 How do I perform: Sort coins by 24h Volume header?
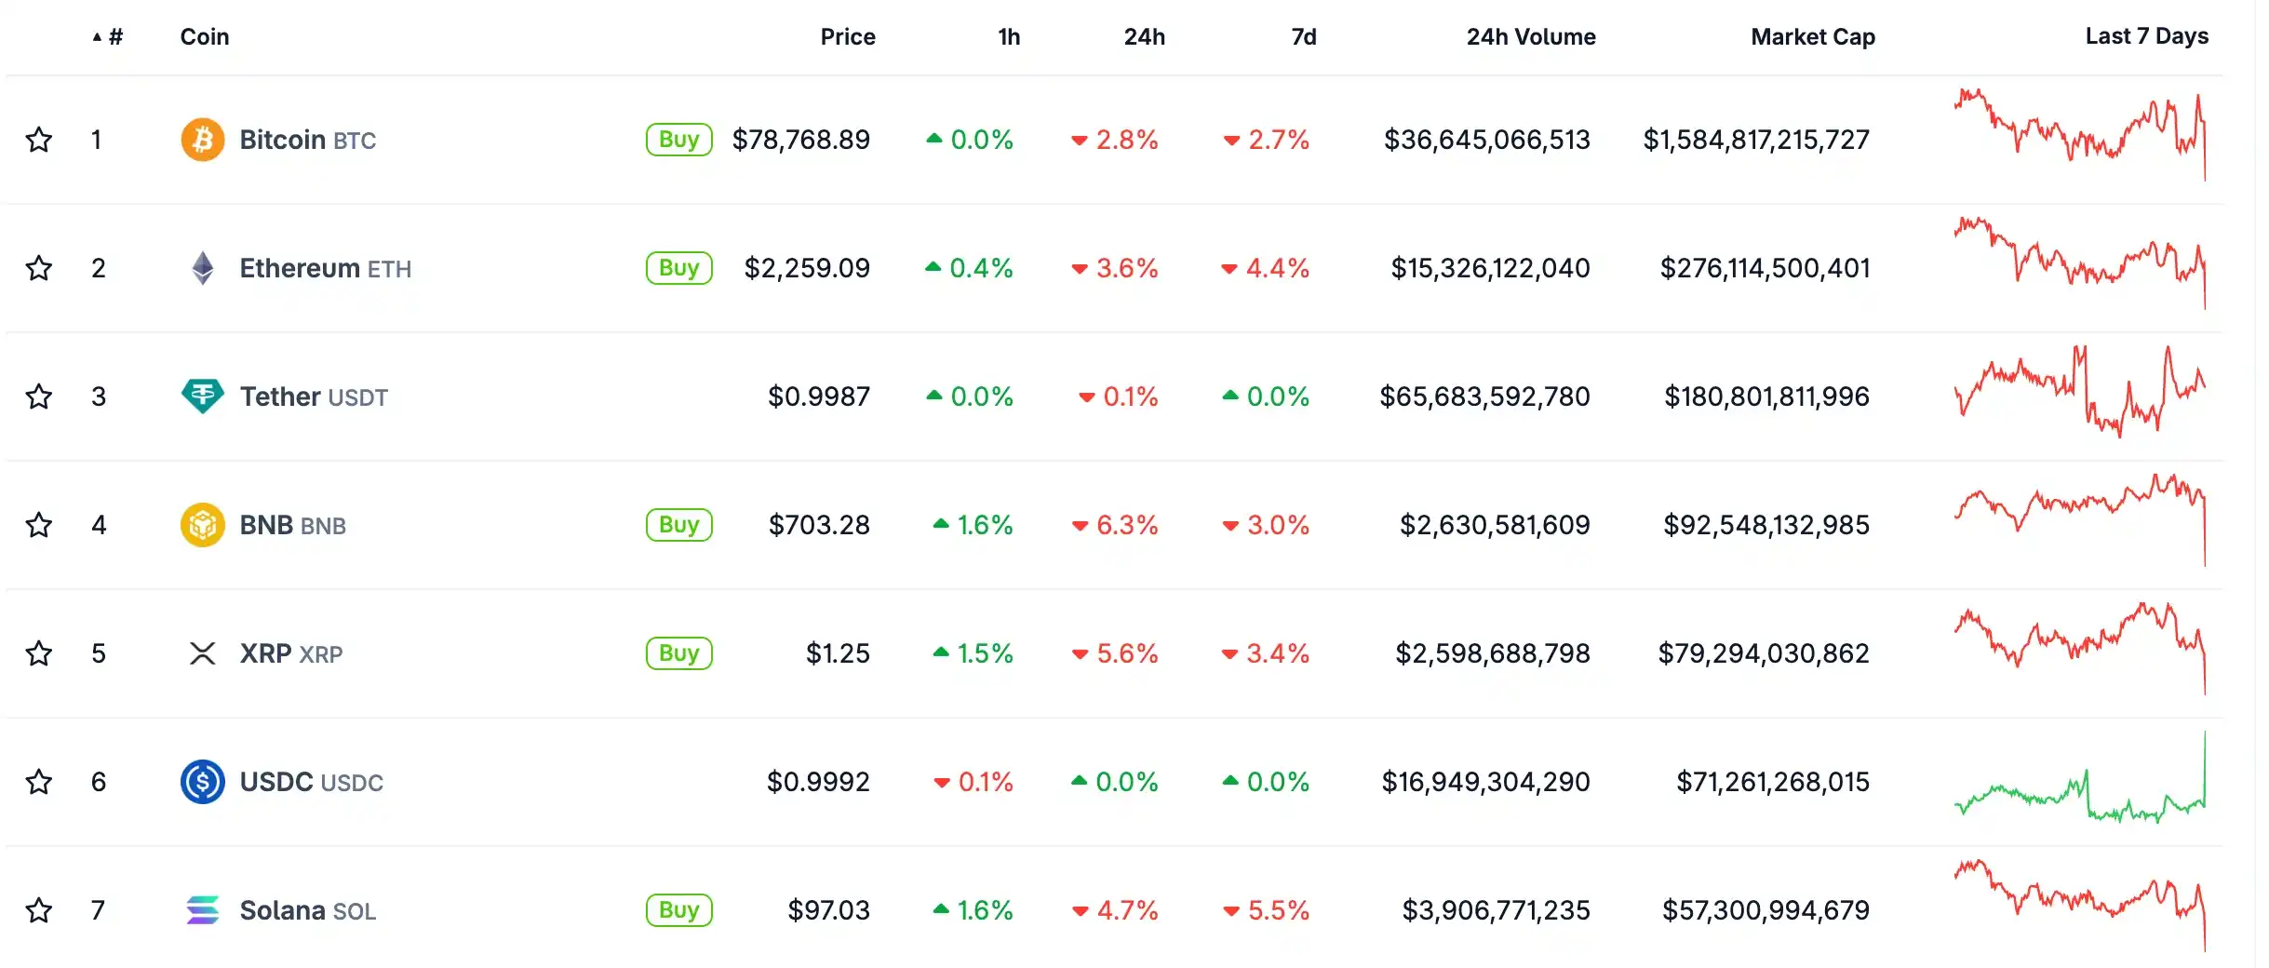(1531, 36)
